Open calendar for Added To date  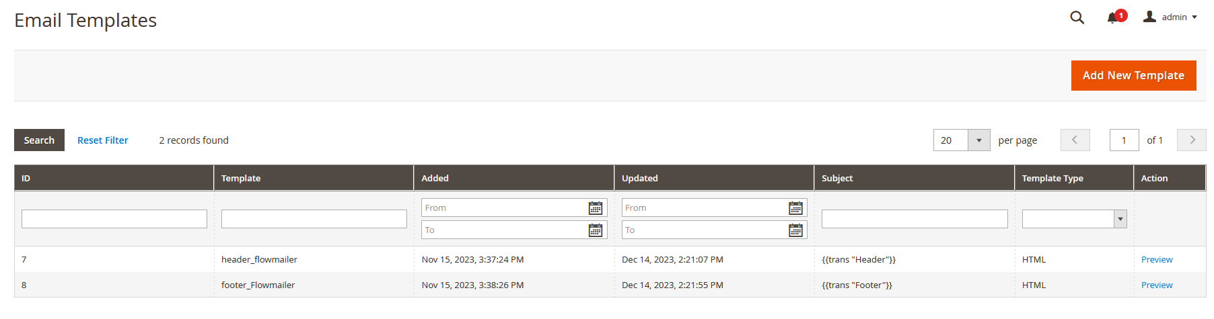tap(596, 230)
